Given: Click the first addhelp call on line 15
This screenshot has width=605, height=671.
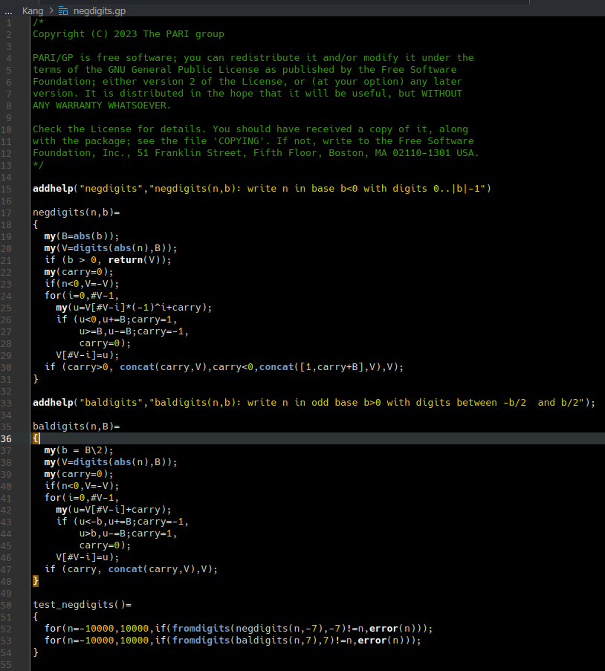Looking at the screenshot, I should click(x=54, y=189).
